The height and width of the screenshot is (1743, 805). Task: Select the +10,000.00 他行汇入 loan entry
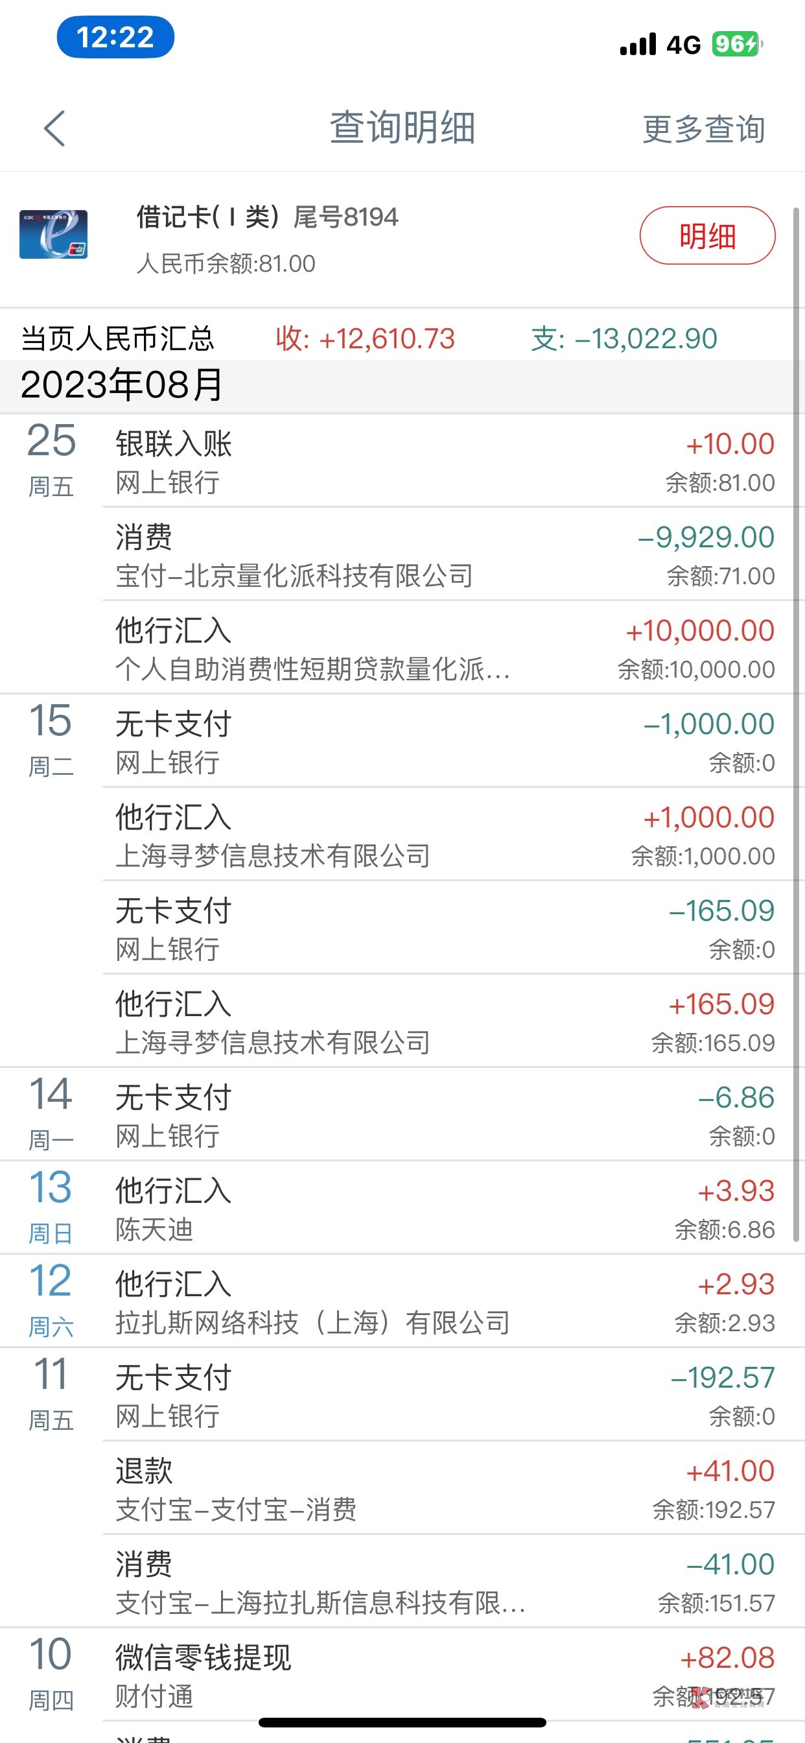pyautogui.click(x=447, y=648)
